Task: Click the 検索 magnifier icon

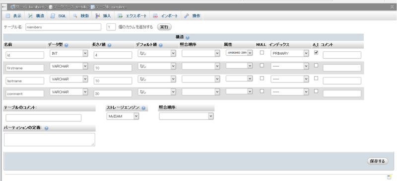Action: click(x=75, y=16)
